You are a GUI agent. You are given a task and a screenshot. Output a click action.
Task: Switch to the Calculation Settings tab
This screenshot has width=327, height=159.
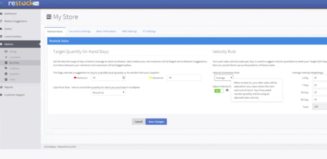(x=79, y=31)
